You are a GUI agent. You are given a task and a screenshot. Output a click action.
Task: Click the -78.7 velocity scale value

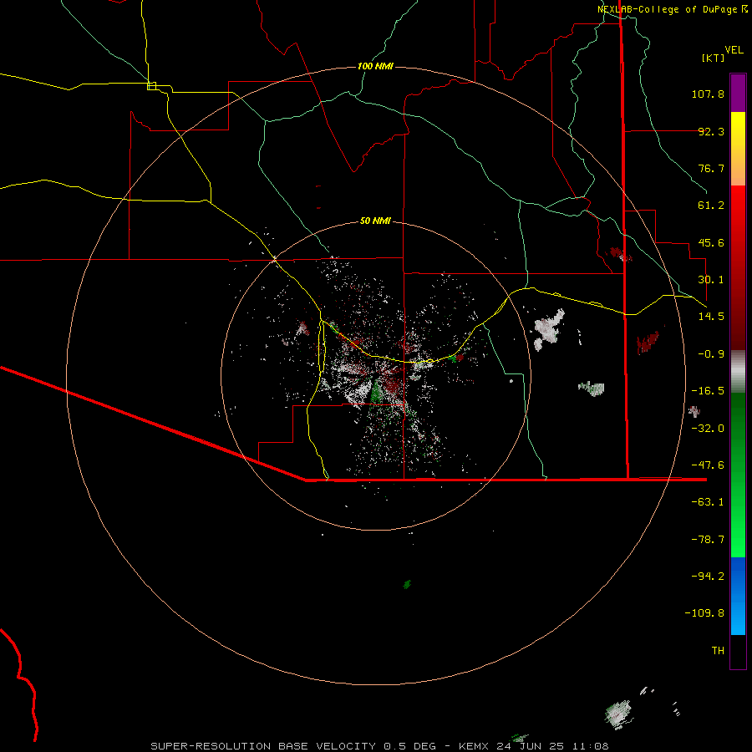pos(708,540)
